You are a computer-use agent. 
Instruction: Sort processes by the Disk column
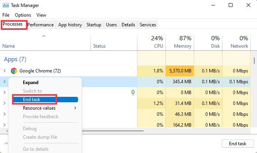tap(208, 42)
